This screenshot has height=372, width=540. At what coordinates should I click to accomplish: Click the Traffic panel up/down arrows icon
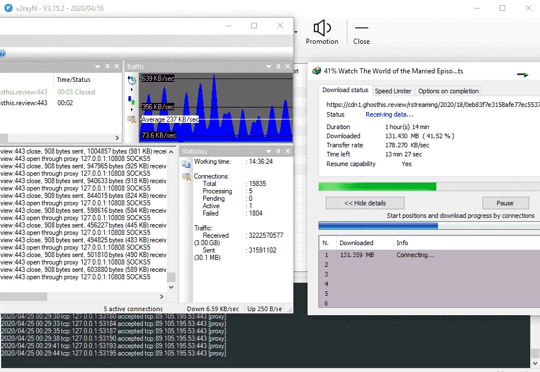pyautogui.click(x=132, y=100)
